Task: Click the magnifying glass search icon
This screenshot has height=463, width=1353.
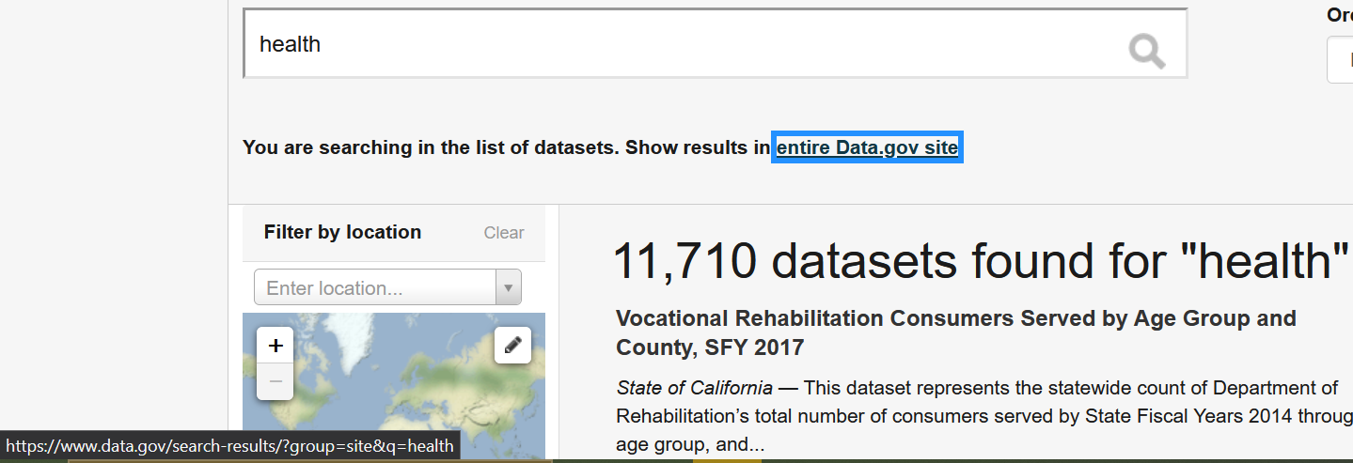Action: click(1146, 51)
